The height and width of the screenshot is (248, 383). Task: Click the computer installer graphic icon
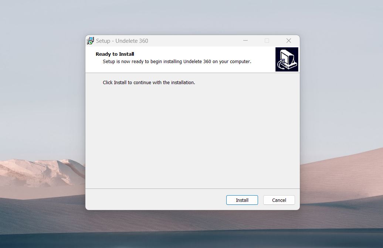coord(287,59)
